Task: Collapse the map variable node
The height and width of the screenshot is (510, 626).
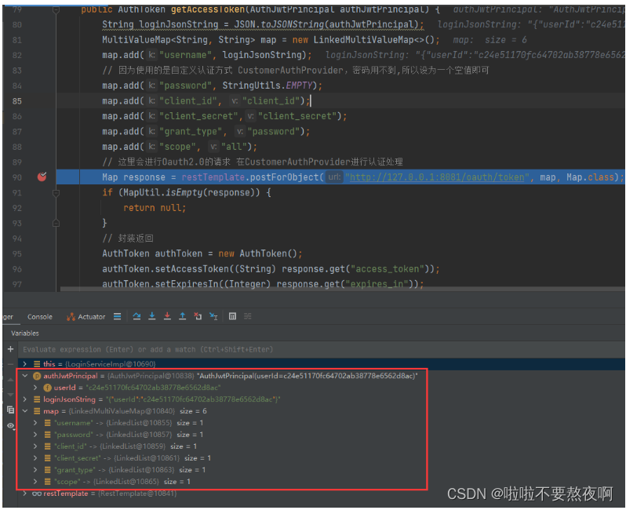Action: tap(25, 411)
